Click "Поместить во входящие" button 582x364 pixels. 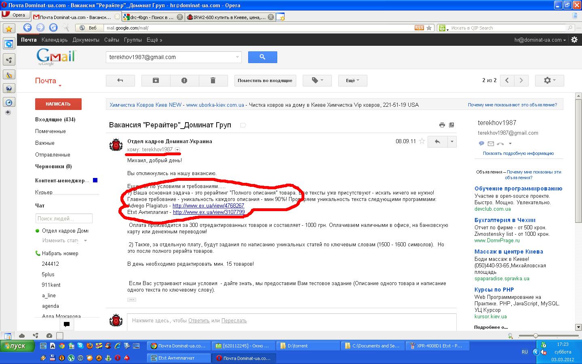coord(265,80)
